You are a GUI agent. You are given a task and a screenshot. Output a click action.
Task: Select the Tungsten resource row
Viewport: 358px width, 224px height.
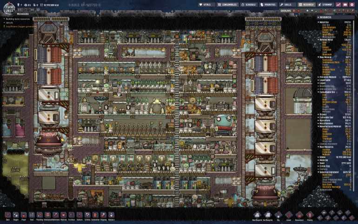[337, 50]
